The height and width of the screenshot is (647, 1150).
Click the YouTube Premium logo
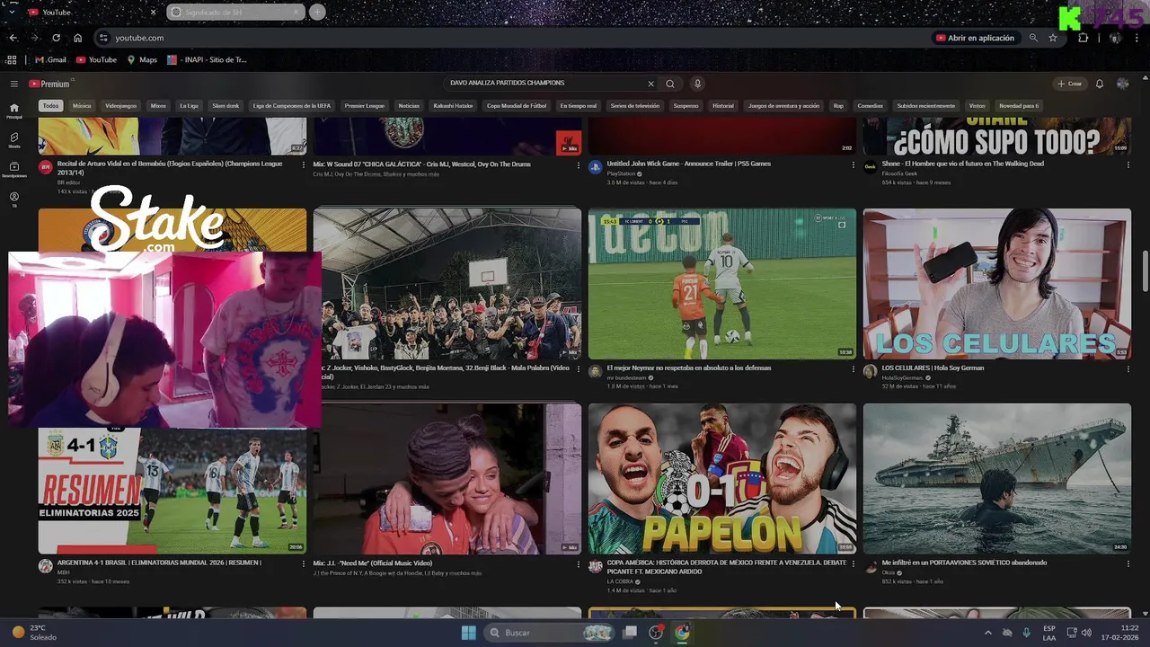pyautogui.click(x=49, y=84)
